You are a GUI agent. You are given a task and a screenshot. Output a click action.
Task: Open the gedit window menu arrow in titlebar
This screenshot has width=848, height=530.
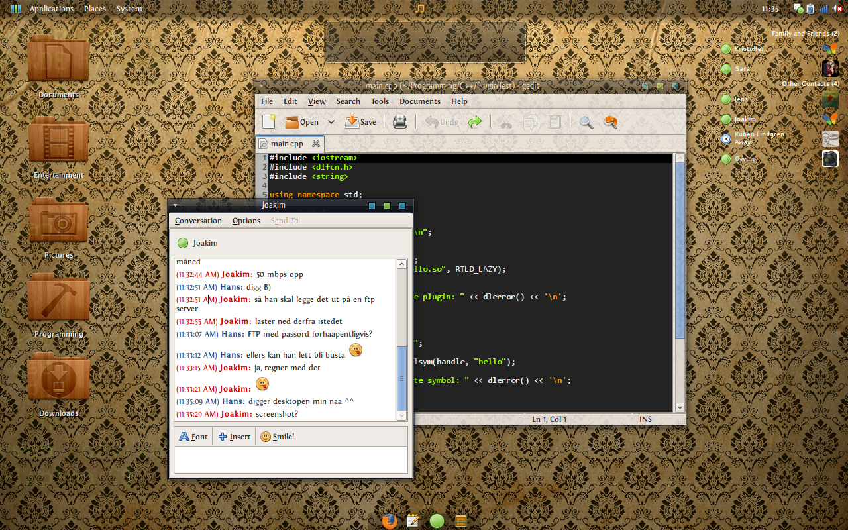[262, 86]
